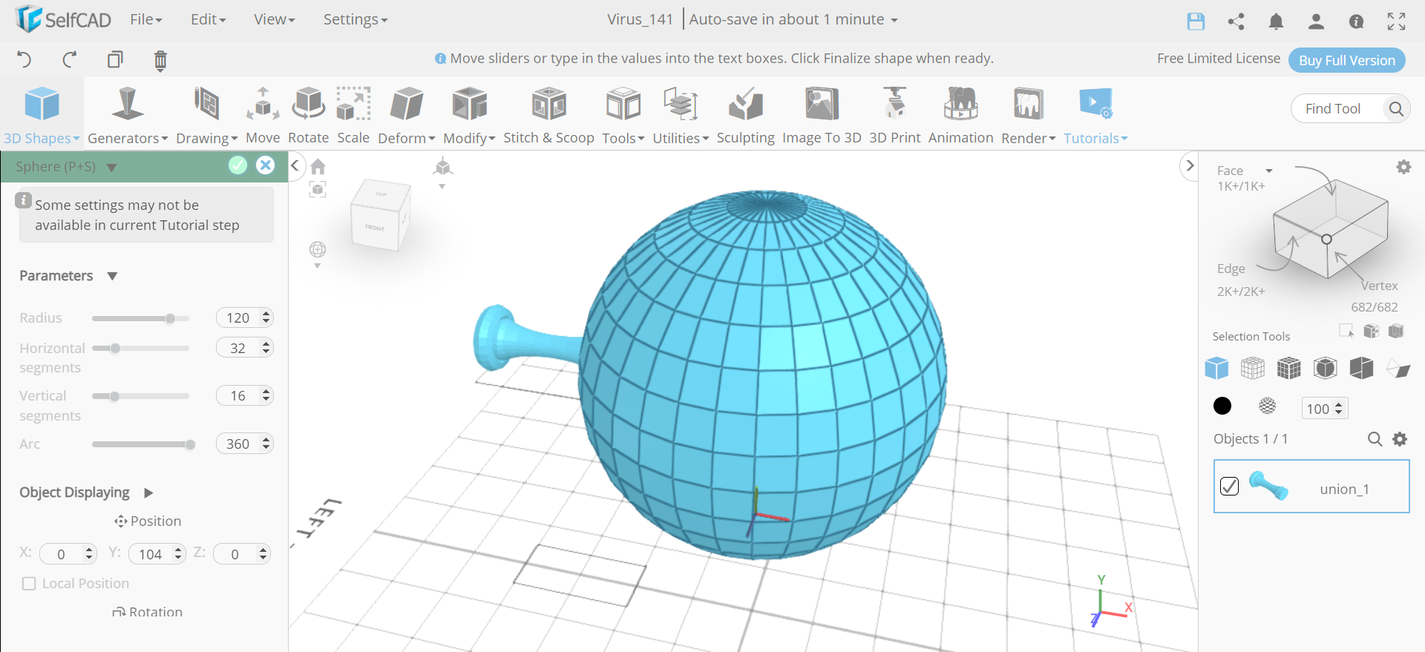The image size is (1425, 652).
Task: Click the Radius value field showing 120
Action: (245, 317)
